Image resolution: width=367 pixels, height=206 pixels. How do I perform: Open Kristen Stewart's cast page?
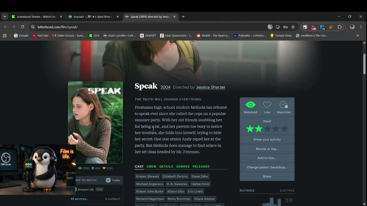(147, 176)
